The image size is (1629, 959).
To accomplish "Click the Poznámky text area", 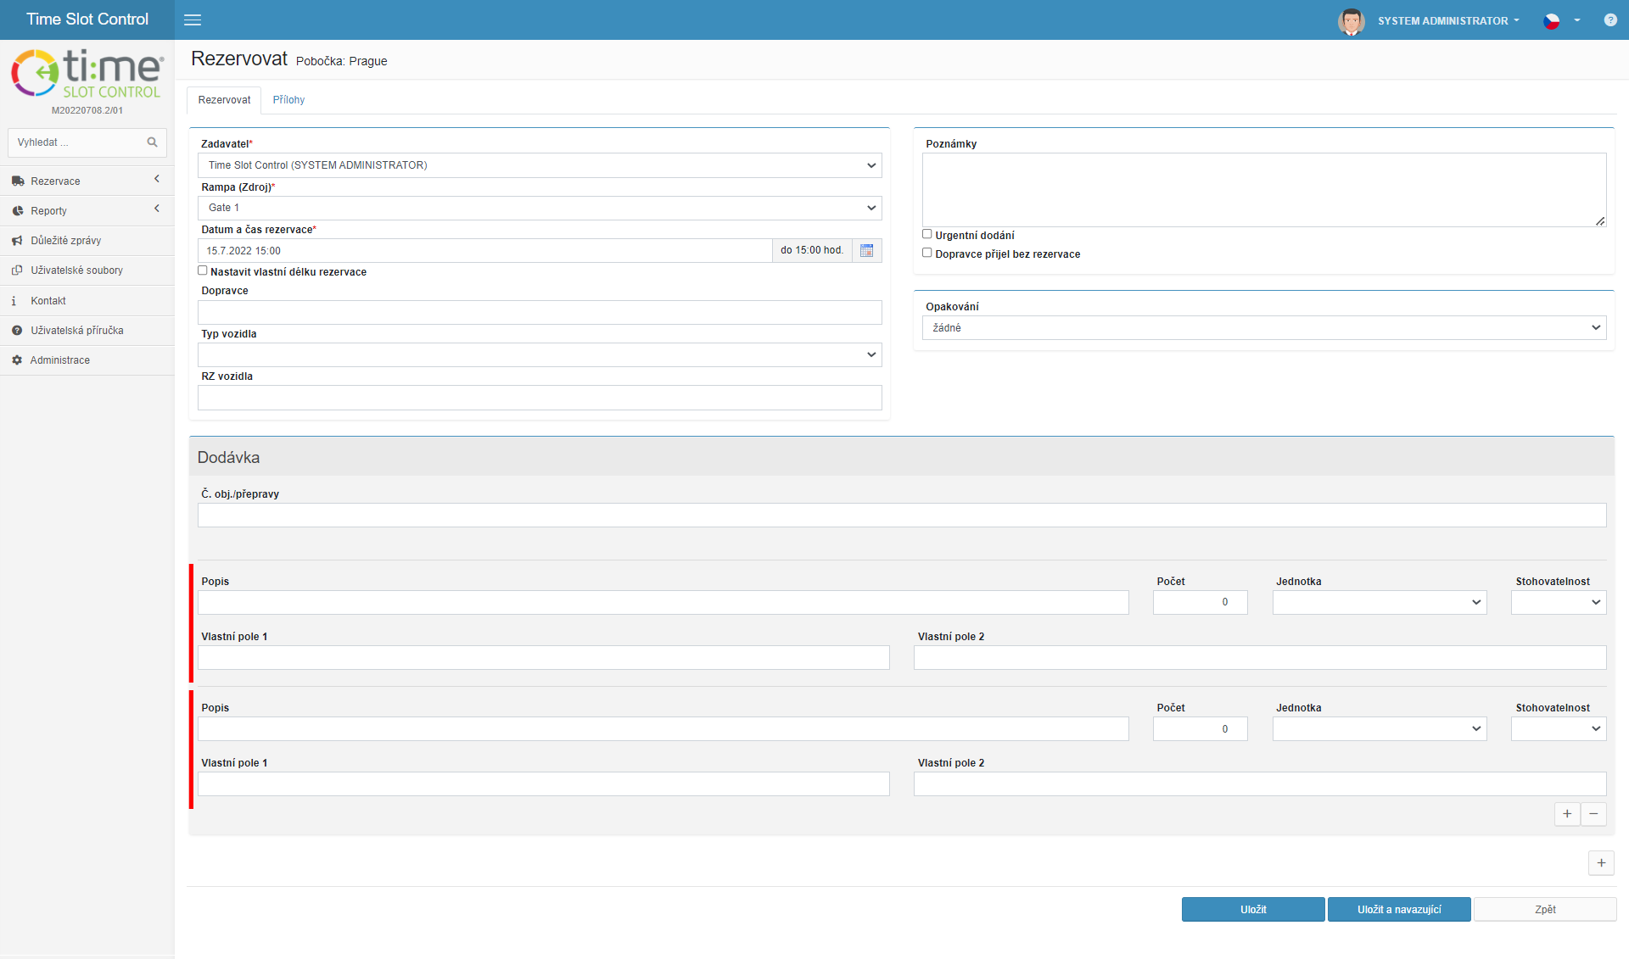I will coord(1264,190).
